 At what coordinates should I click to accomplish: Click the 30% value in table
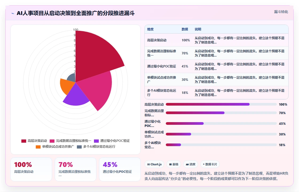click(185, 80)
